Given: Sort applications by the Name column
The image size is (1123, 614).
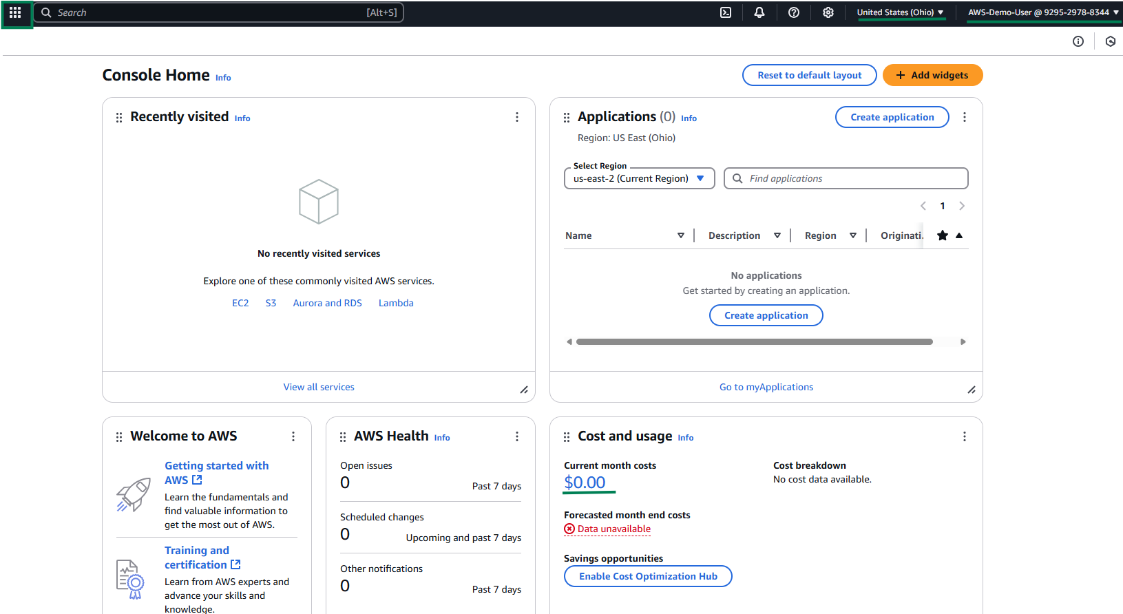Looking at the screenshot, I should tap(681, 235).
